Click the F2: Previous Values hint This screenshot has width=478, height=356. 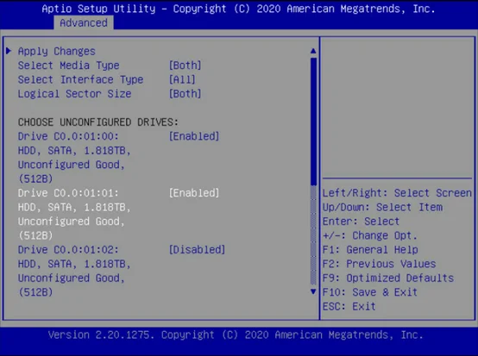pos(380,264)
